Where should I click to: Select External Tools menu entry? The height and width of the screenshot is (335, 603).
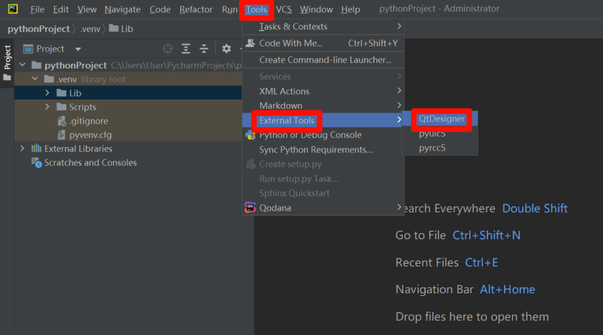coord(323,120)
